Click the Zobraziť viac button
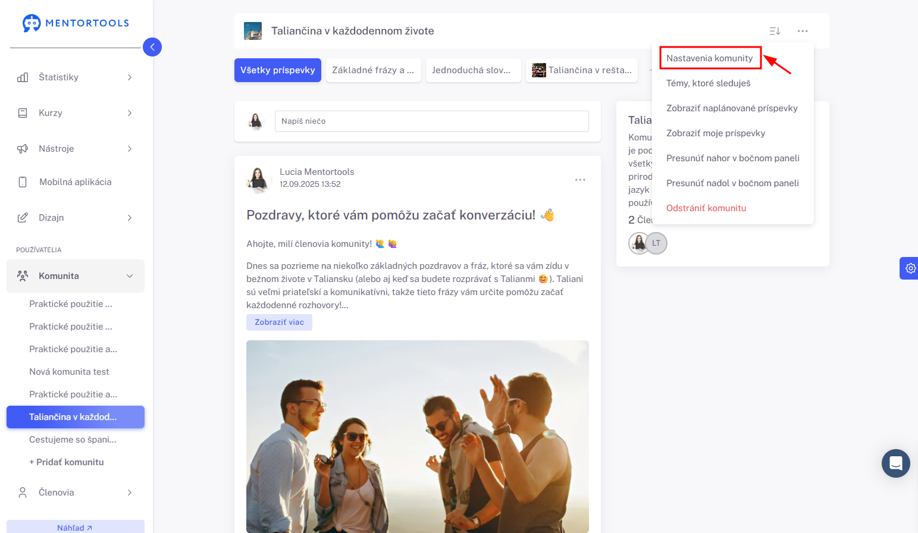The image size is (918, 533). click(280, 322)
